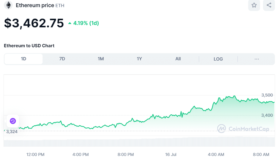This screenshot has width=277, height=161.
Task: Click the 8:00 AM time axis label
Action: [261, 154]
